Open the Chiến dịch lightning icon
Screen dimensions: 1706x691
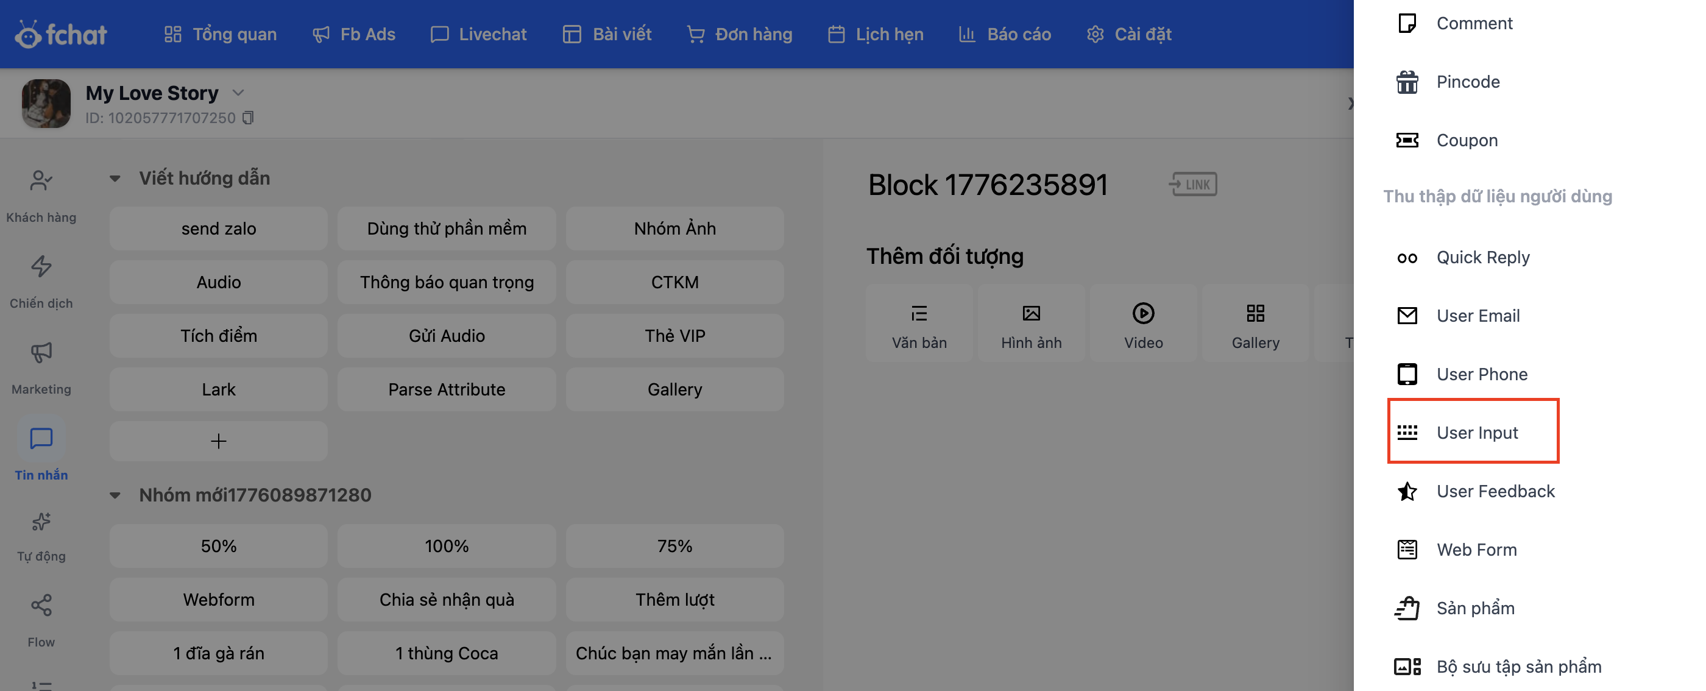pos(41,266)
